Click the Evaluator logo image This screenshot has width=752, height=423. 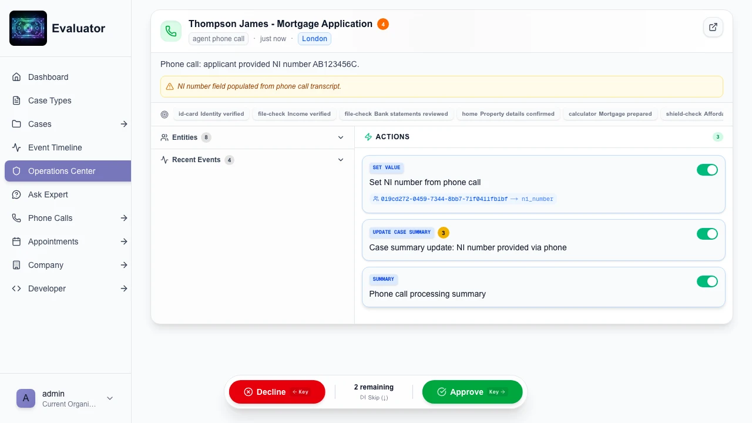28,28
